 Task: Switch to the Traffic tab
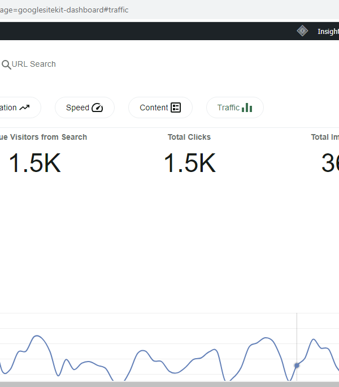point(235,107)
